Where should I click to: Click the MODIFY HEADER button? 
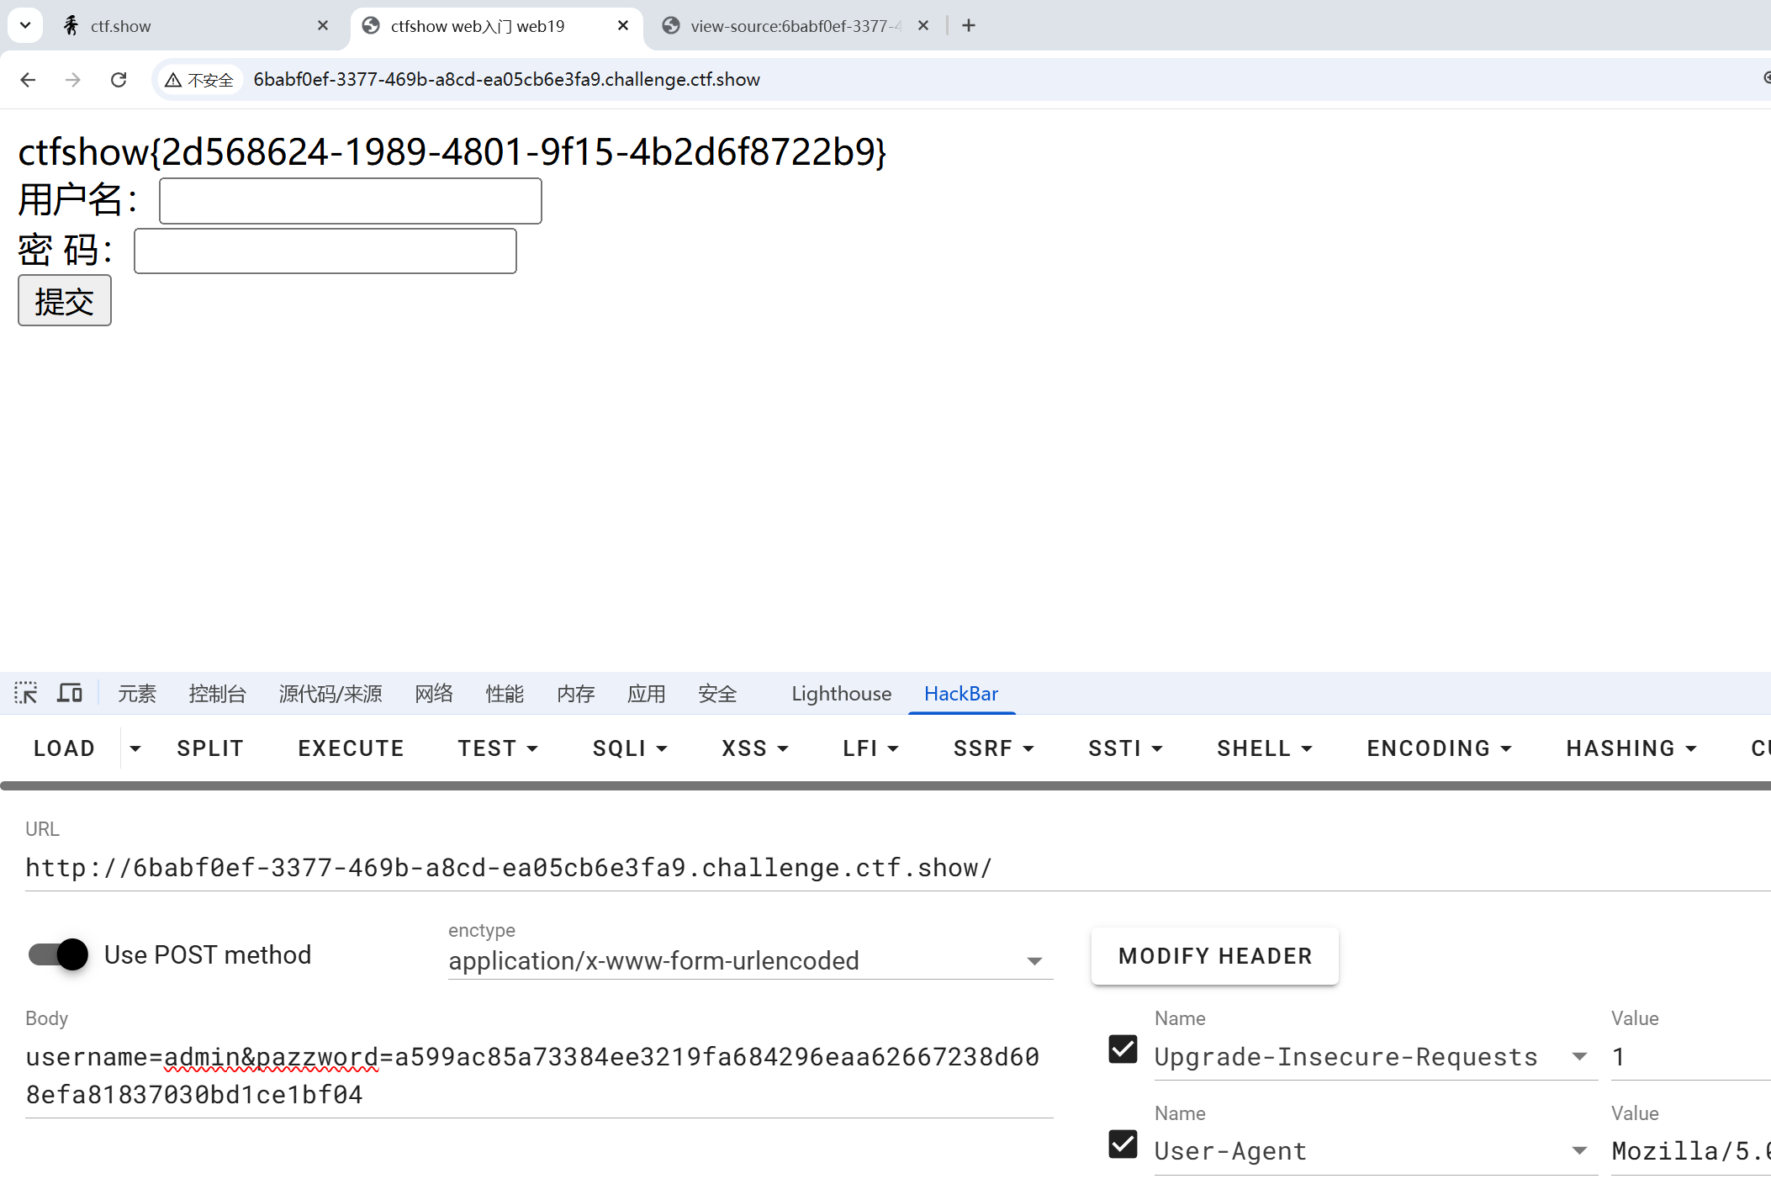(x=1214, y=956)
